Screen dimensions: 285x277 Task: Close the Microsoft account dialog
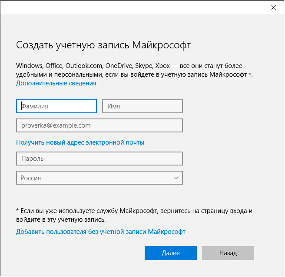click(x=274, y=7)
